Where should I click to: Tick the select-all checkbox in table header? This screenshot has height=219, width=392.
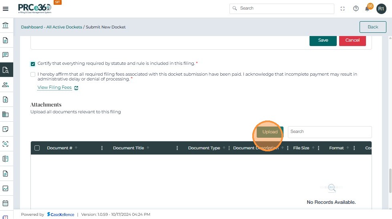coord(37,148)
